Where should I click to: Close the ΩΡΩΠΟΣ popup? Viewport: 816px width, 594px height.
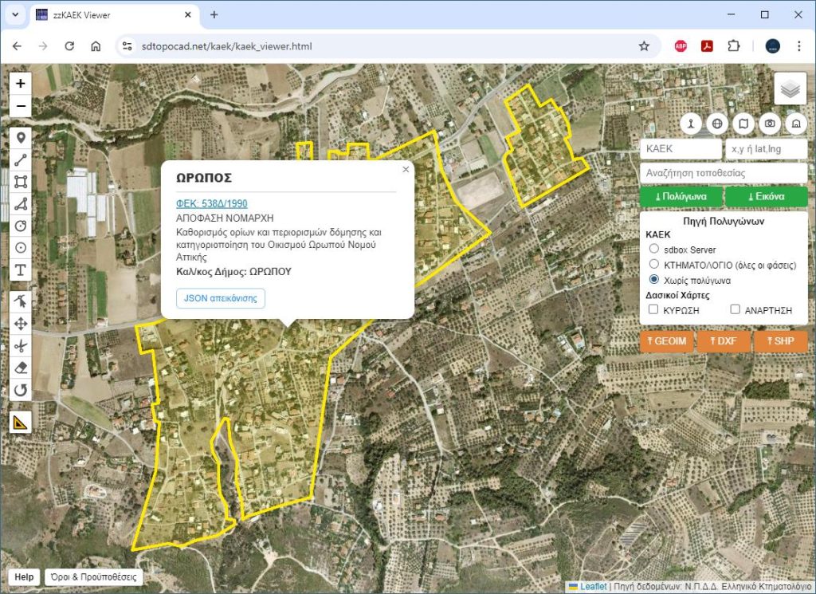point(406,169)
